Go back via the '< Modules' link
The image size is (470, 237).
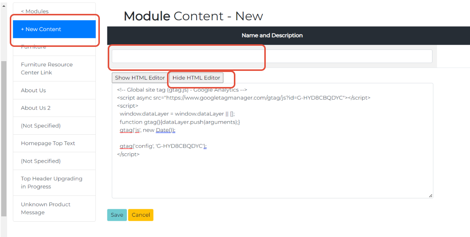click(35, 11)
